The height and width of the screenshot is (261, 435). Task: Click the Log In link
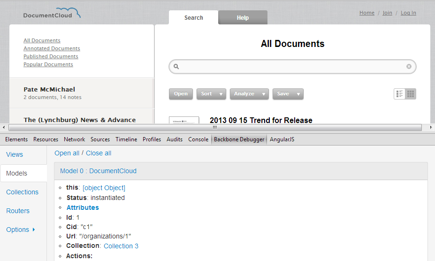click(x=408, y=13)
